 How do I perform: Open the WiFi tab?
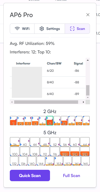(22, 29)
